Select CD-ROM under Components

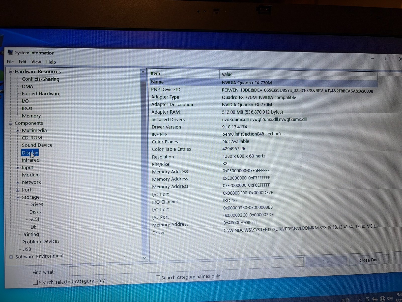point(32,138)
